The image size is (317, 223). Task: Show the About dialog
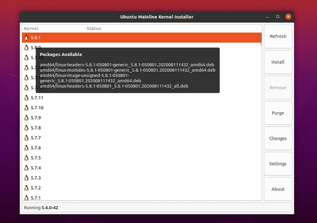[278, 189]
